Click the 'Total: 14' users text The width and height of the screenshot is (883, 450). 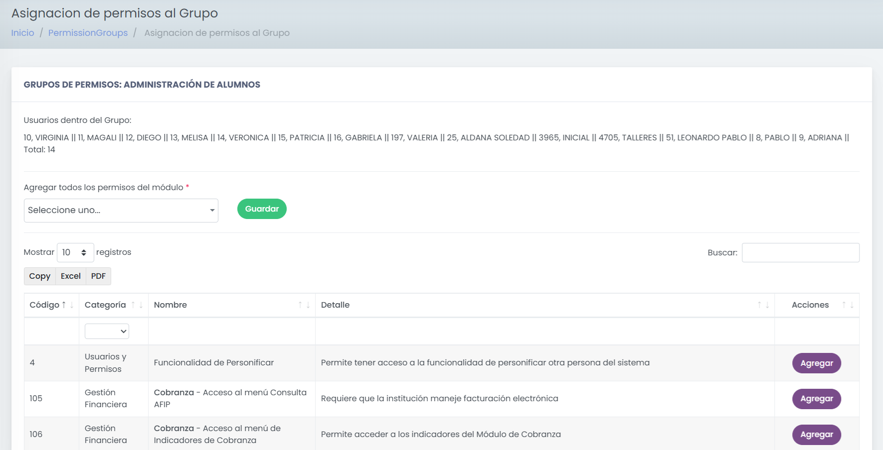point(39,150)
